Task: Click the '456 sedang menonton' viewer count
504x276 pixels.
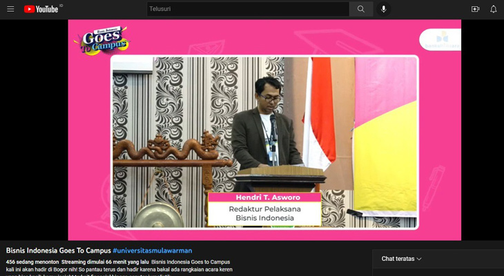Action: [x=32, y=262]
